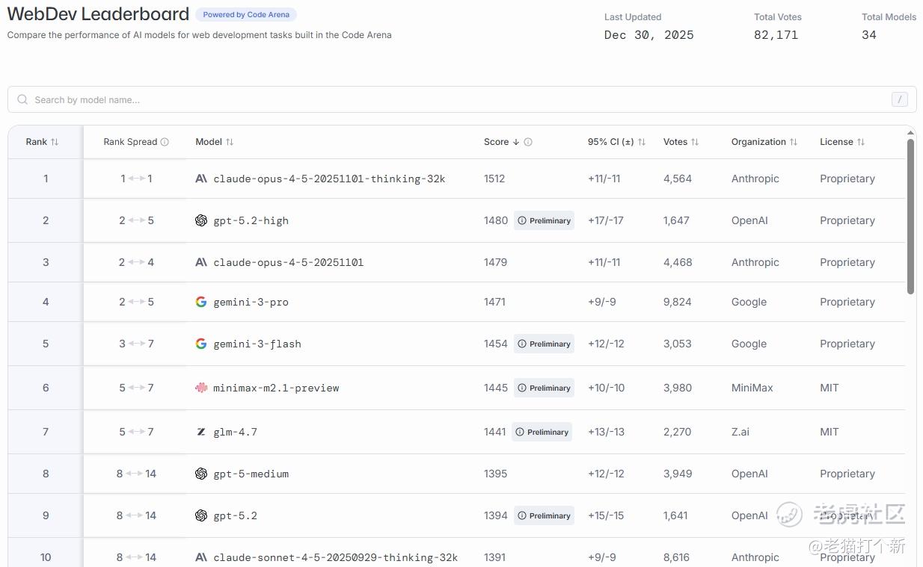
Task: Focus the Search by model name field
Action: click(x=461, y=99)
